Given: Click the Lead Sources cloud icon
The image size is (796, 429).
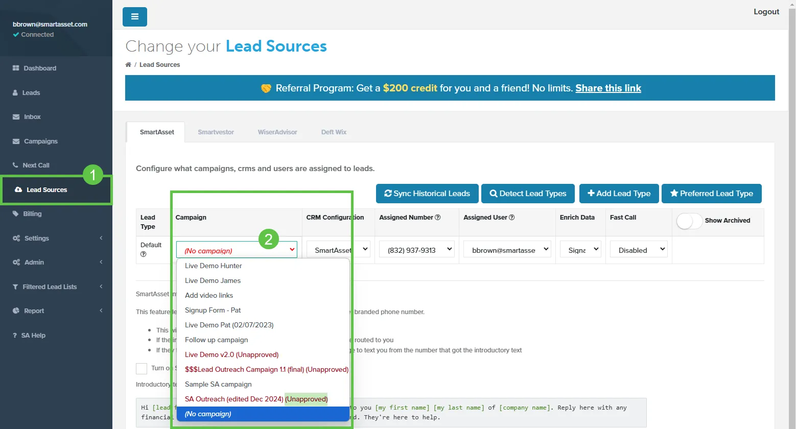Looking at the screenshot, I should (x=18, y=189).
